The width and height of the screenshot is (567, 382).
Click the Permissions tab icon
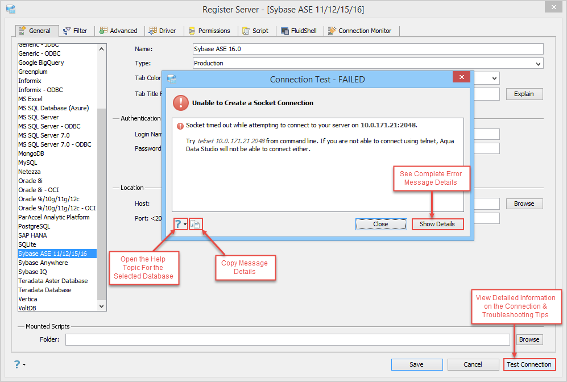192,31
